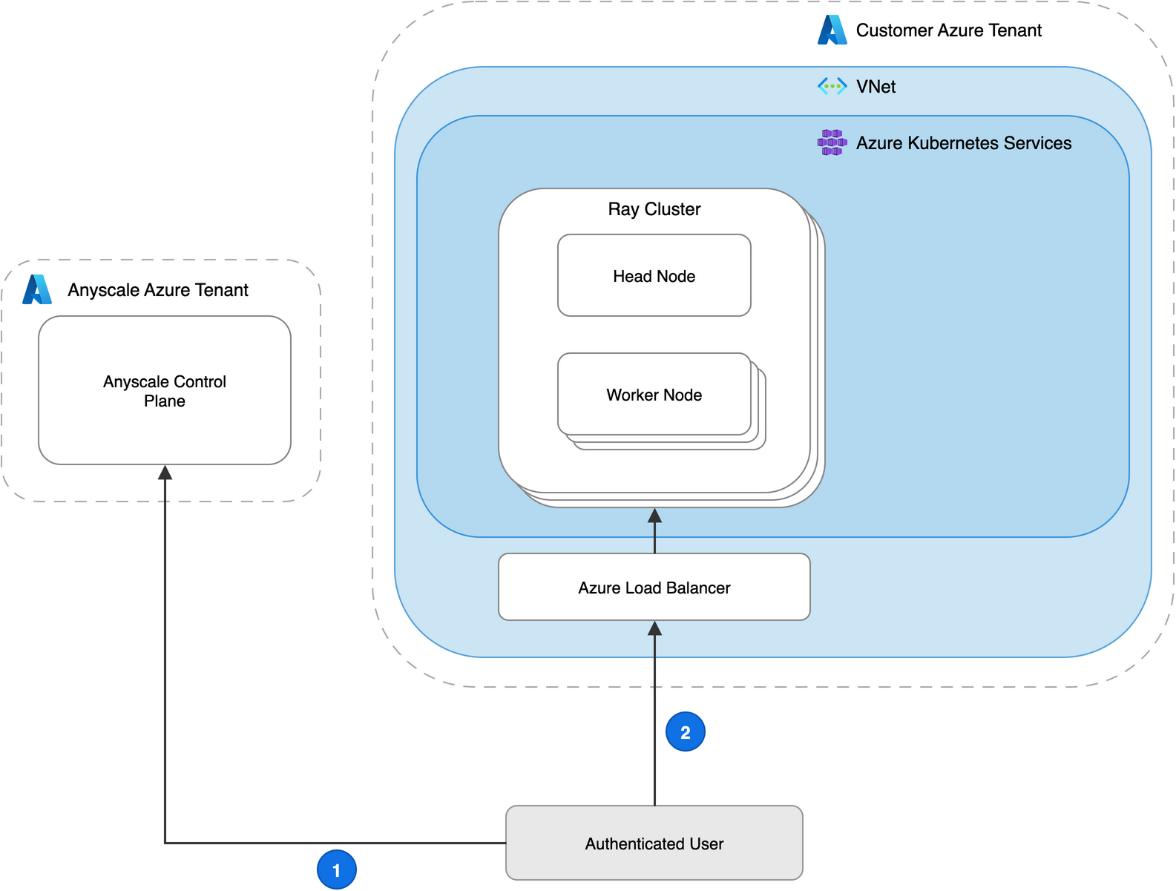The width and height of the screenshot is (1176, 891).
Task: Click the Ray Cluster title text
Action: tap(654, 209)
